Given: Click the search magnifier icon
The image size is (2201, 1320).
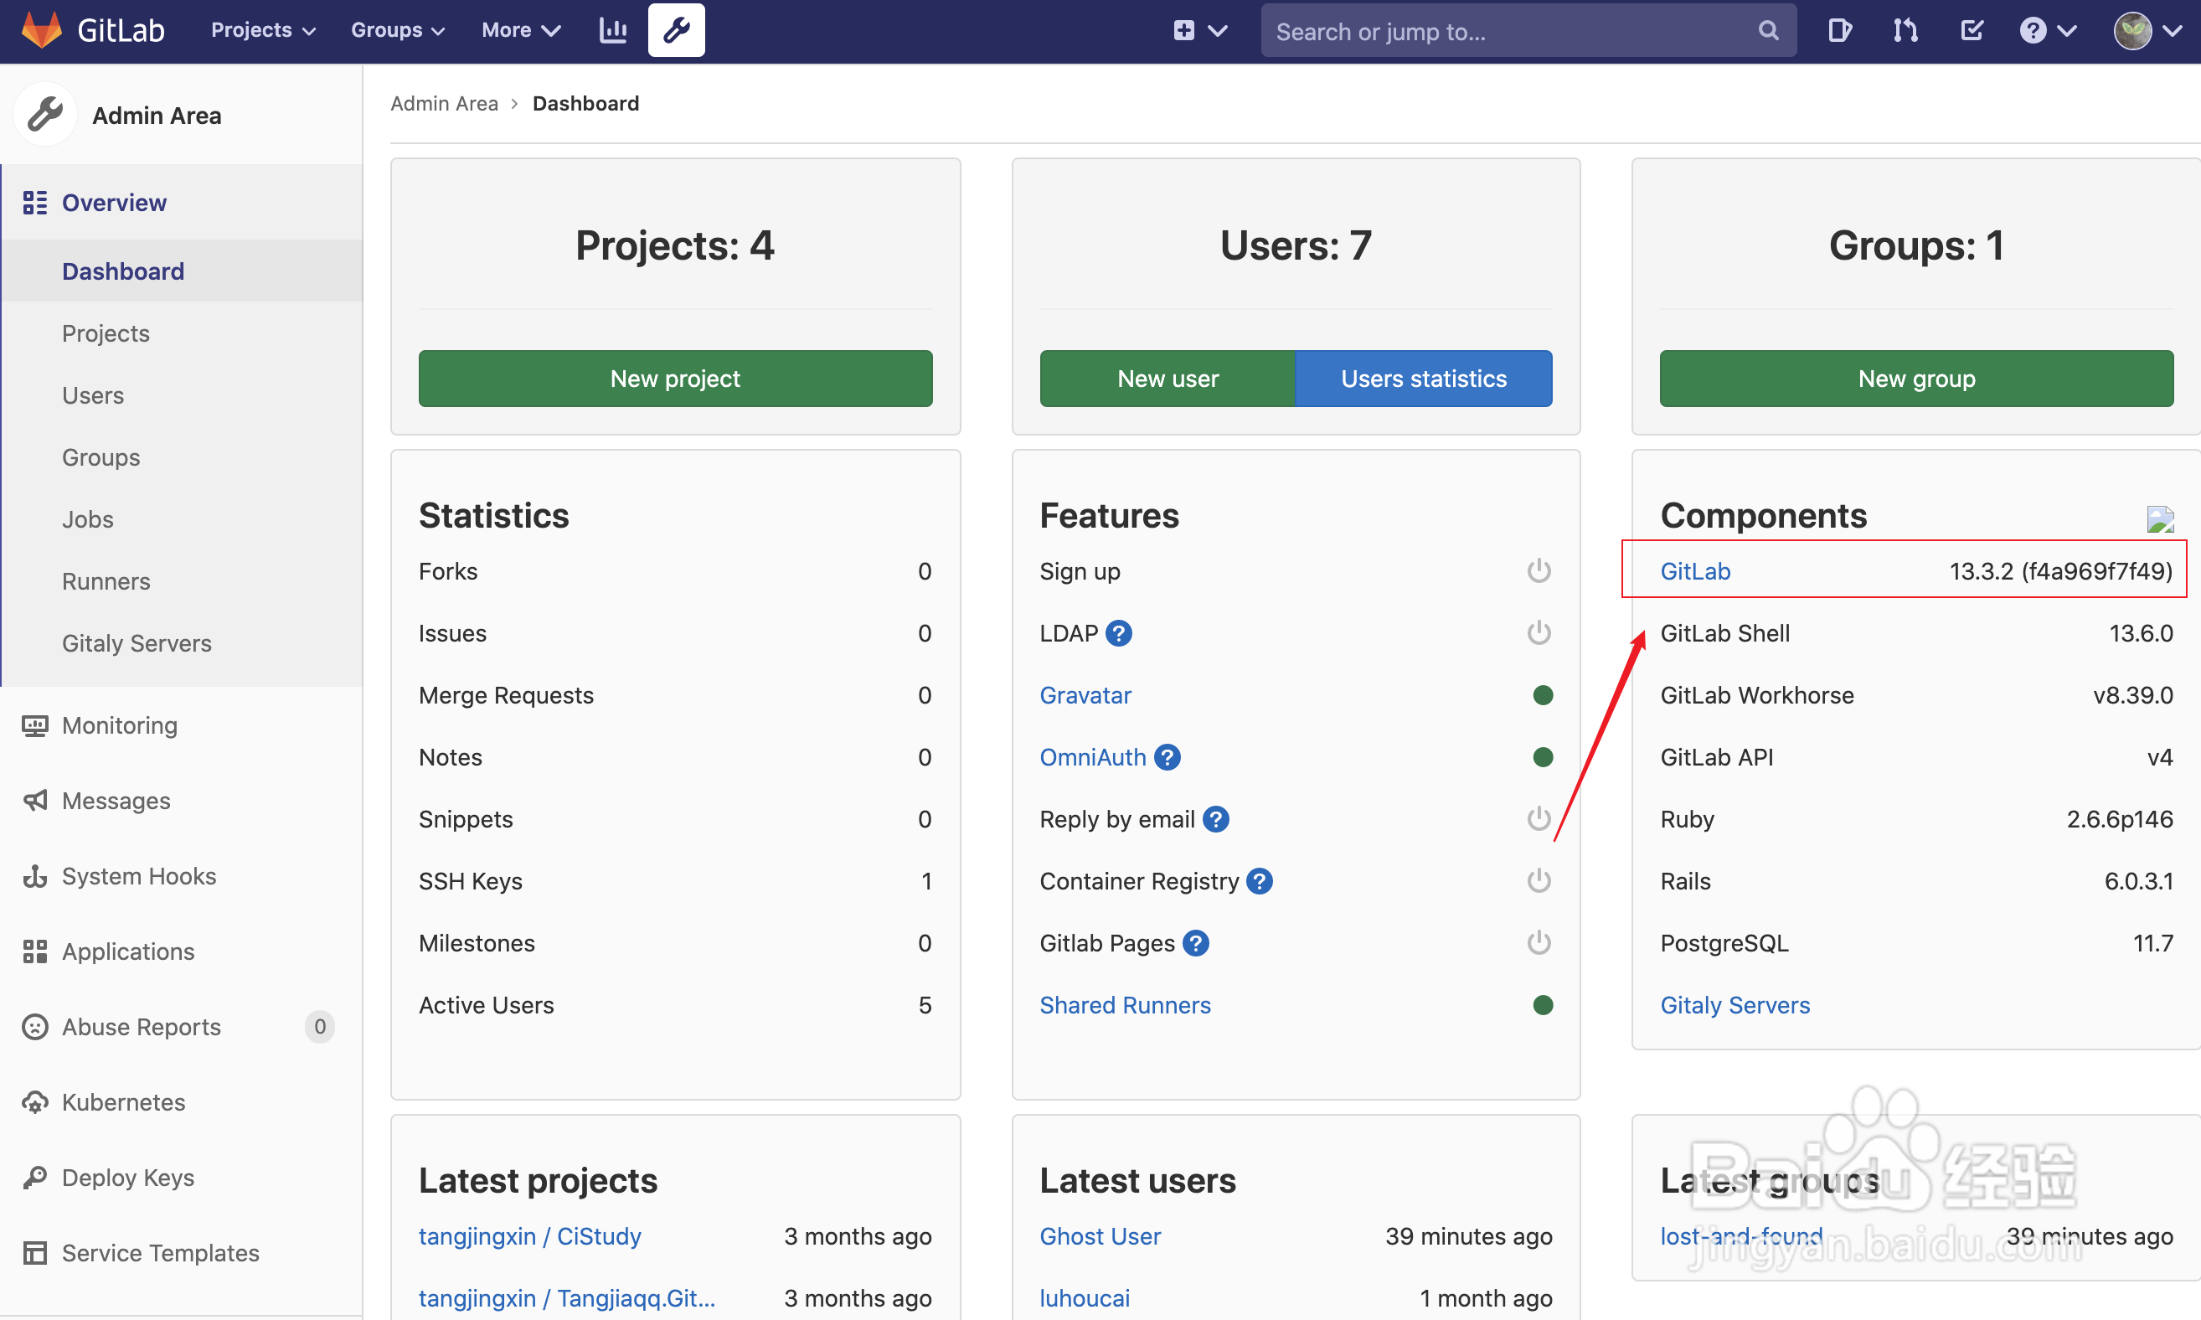Looking at the screenshot, I should click(1768, 31).
